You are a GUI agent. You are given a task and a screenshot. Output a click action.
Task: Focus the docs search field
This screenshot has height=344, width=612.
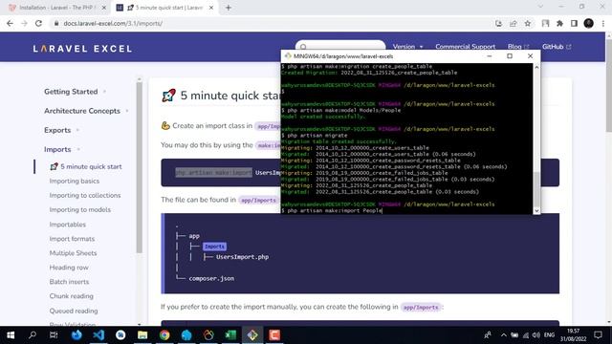coord(340,47)
